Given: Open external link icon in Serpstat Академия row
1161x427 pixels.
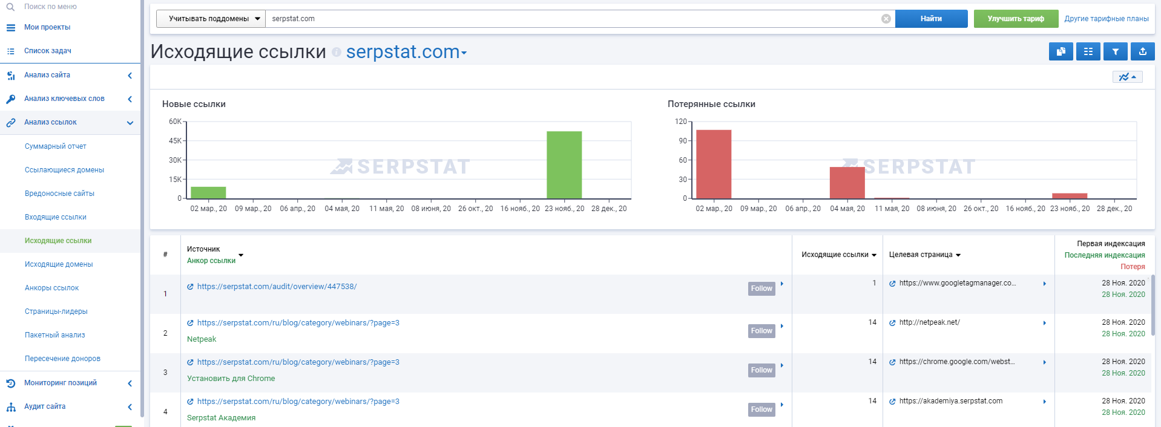Looking at the screenshot, I should 190,402.
